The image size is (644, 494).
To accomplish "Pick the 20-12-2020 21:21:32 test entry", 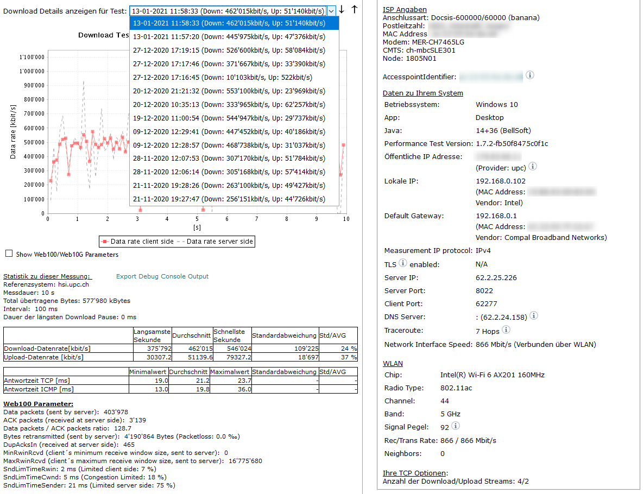I will point(229,91).
